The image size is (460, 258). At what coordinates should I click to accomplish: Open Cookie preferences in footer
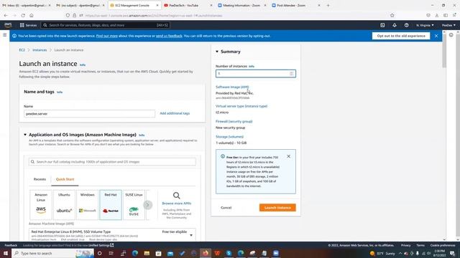[x=443, y=245]
